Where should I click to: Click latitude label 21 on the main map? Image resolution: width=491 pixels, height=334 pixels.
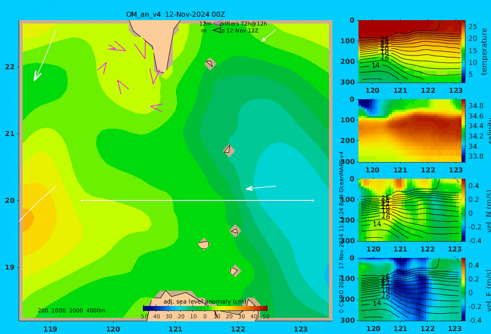click(10, 134)
